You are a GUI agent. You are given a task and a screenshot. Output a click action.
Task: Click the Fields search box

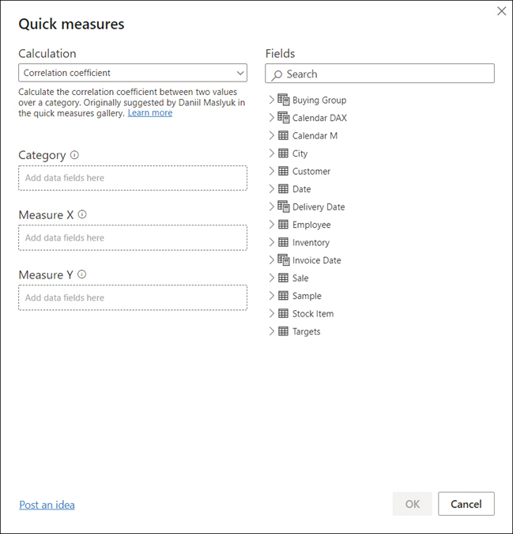coord(379,74)
